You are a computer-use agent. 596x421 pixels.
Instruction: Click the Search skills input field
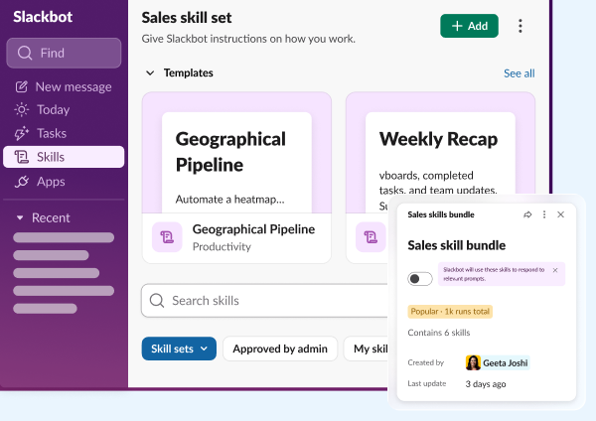(265, 301)
